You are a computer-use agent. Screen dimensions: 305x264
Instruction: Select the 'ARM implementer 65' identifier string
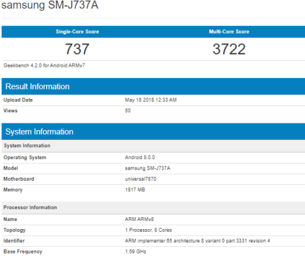[x=197, y=241]
